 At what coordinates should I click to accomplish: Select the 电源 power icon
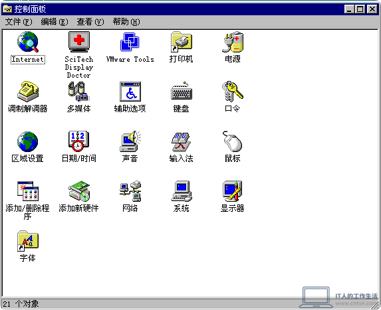click(233, 42)
